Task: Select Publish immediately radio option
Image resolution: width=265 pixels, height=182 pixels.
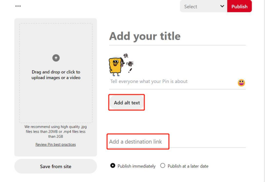Action: 113,166
